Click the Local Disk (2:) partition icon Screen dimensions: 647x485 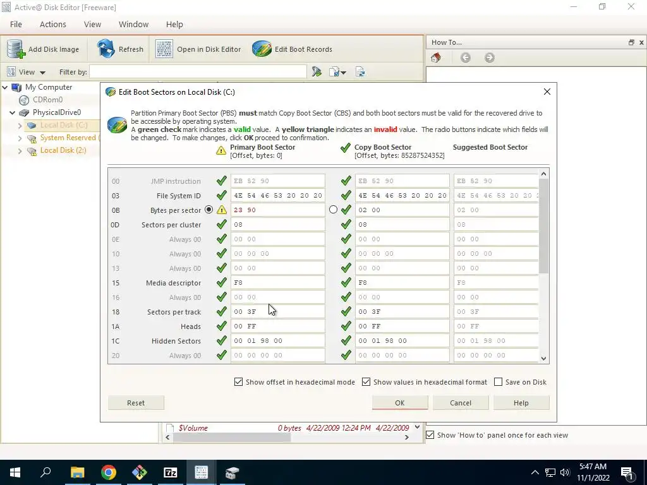point(32,151)
